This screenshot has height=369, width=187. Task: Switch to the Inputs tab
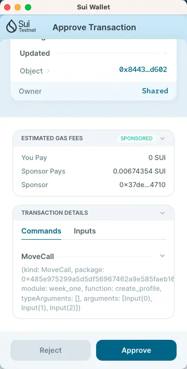pos(85,231)
